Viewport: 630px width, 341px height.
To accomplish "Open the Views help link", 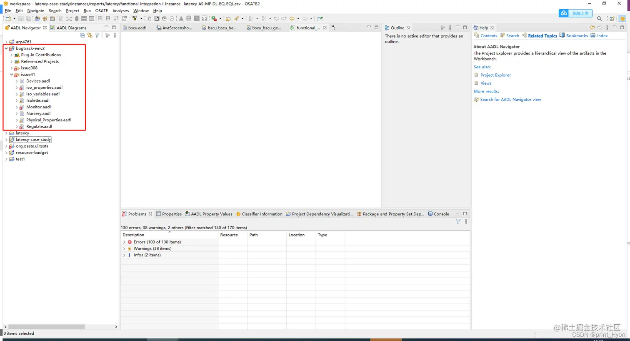I will [x=486, y=83].
